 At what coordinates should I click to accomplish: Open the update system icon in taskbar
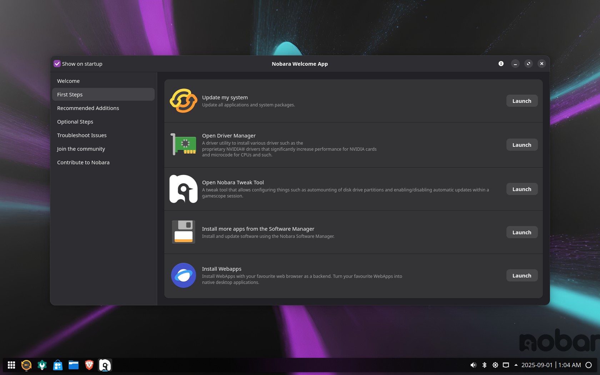26,365
